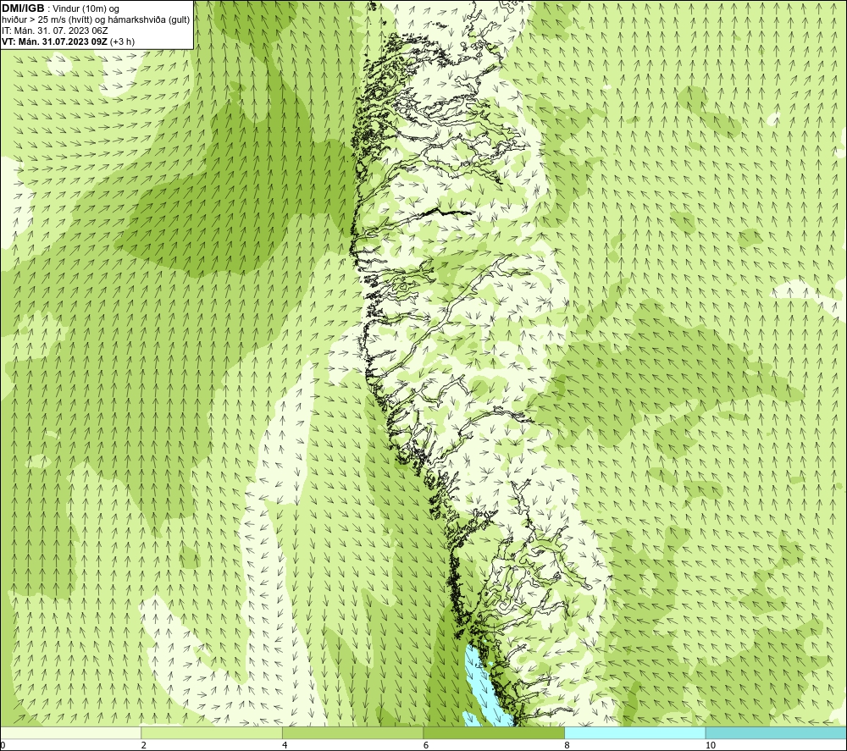Click the 8–10 m/s light cyan swatch
The width and height of the screenshot is (847, 751).
tap(634, 732)
